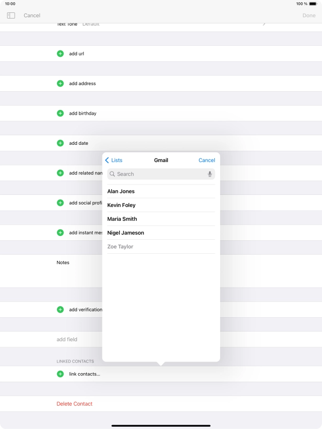The image size is (322, 429).
Task: Cancel editing in the top bar
Action: click(x=32, y=15)
